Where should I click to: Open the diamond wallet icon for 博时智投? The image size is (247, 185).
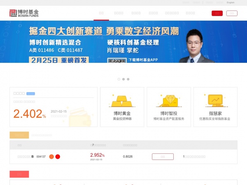(169, 101)
